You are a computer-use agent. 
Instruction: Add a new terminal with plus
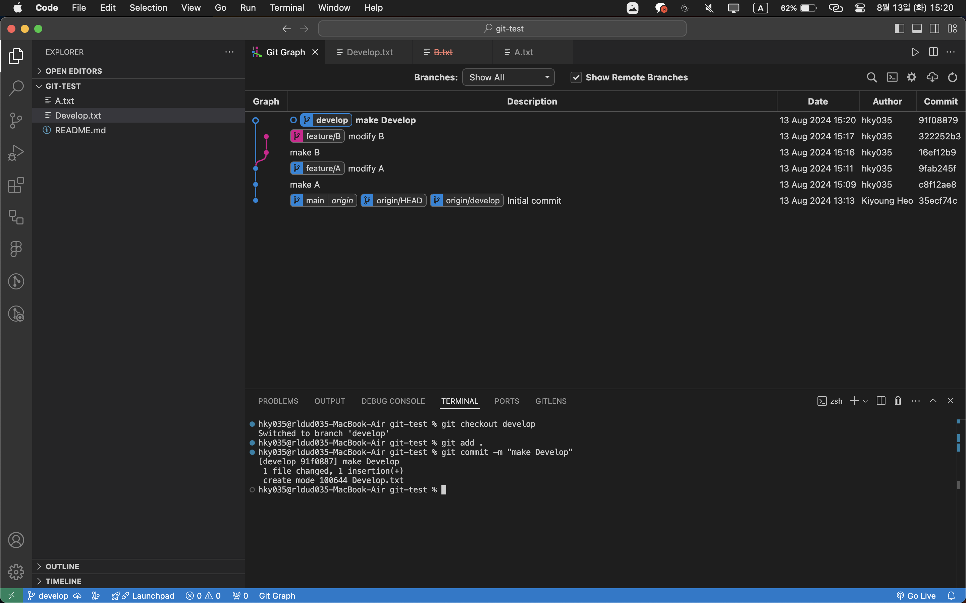pyautogui.click(x=854, y=401)
